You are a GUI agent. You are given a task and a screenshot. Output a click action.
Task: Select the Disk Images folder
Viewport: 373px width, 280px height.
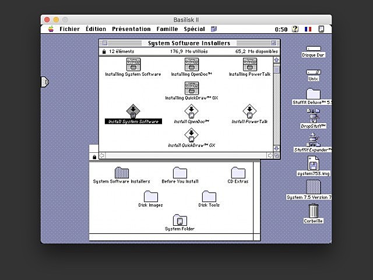[150, 196]
